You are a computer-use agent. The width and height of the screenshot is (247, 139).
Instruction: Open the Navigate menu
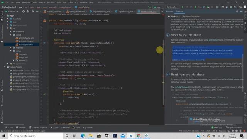click(26, 2)
